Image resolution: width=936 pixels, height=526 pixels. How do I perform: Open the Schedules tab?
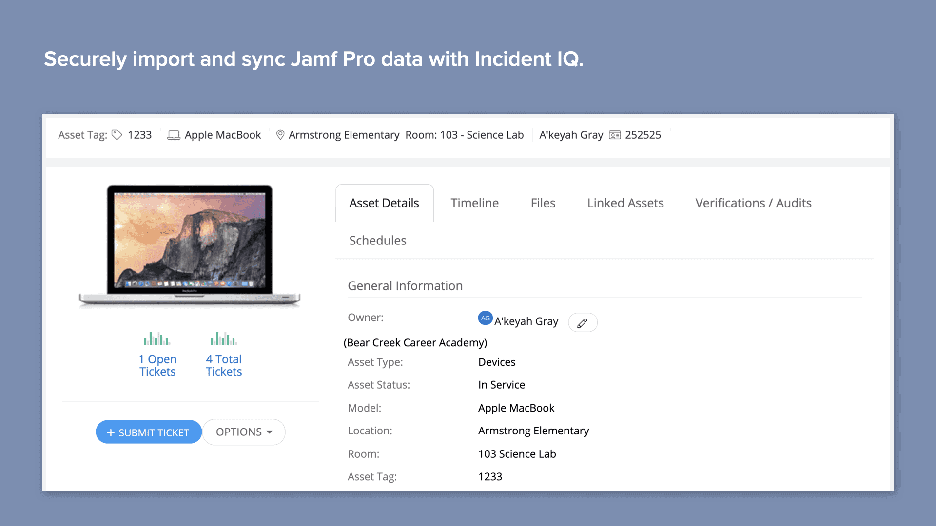377,240
